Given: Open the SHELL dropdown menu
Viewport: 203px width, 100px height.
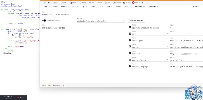Looking at the screenshot, I should coord(128,7).
